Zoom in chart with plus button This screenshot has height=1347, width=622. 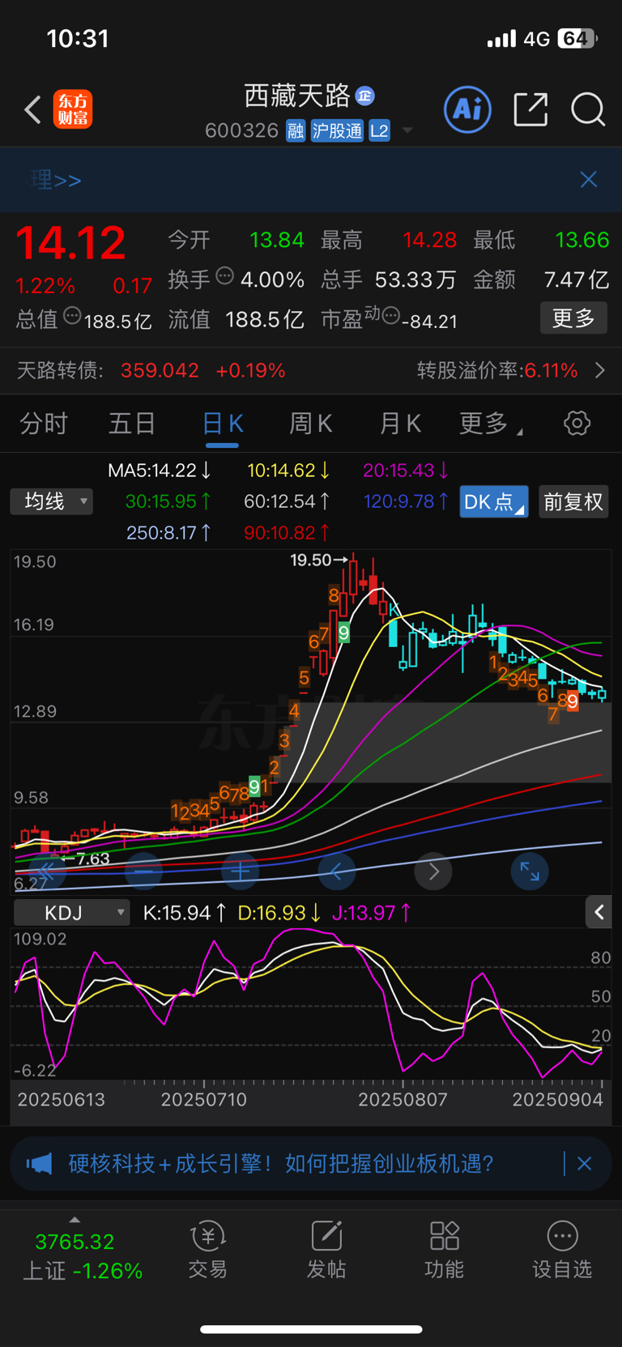(241, 872)
